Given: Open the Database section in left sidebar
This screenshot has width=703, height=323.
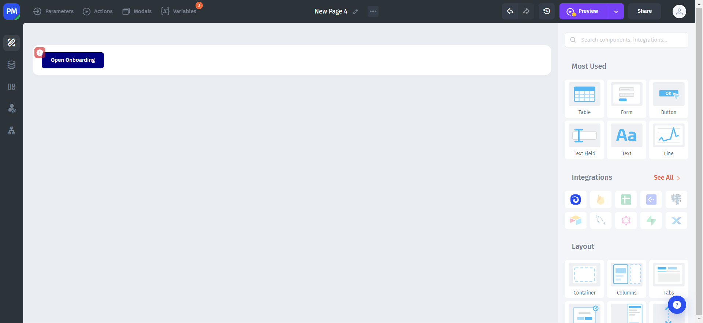Looking at the screenshot, I should click(11, 65).
